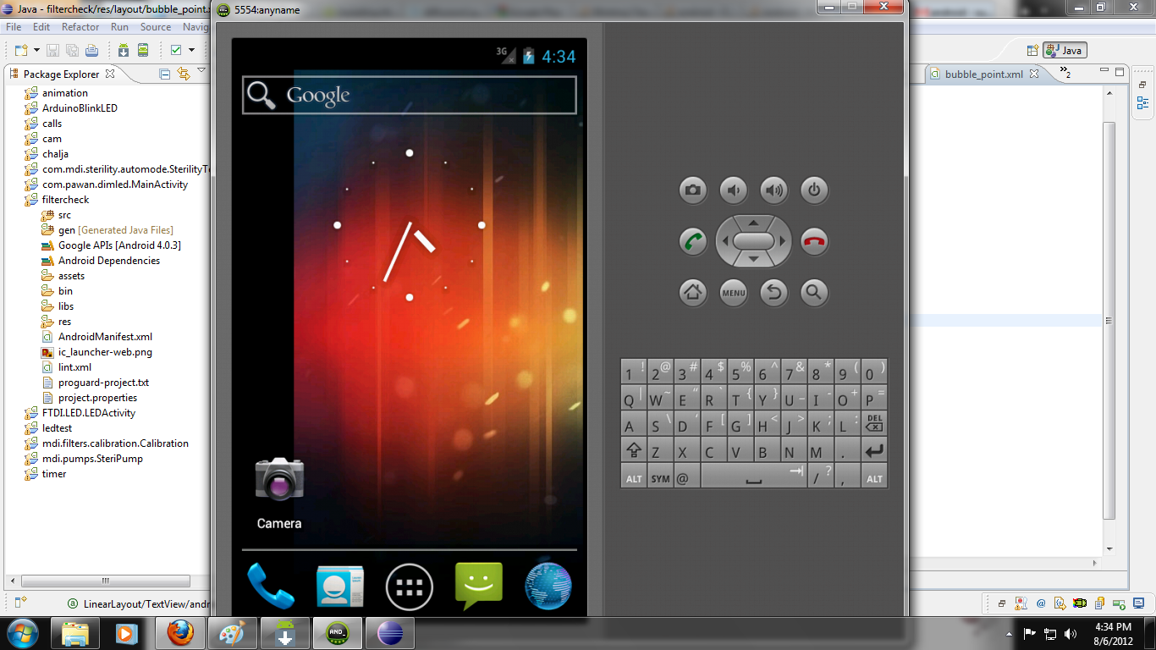Screen dimensions: 1156x650
Task: Launch the Phone dialer in the dock
Action: (x=271, y=586)
